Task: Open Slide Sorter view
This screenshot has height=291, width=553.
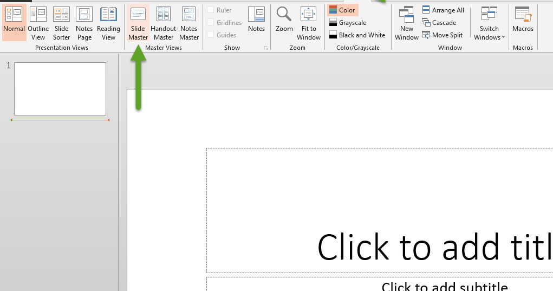Action: (x=61, y=23)
